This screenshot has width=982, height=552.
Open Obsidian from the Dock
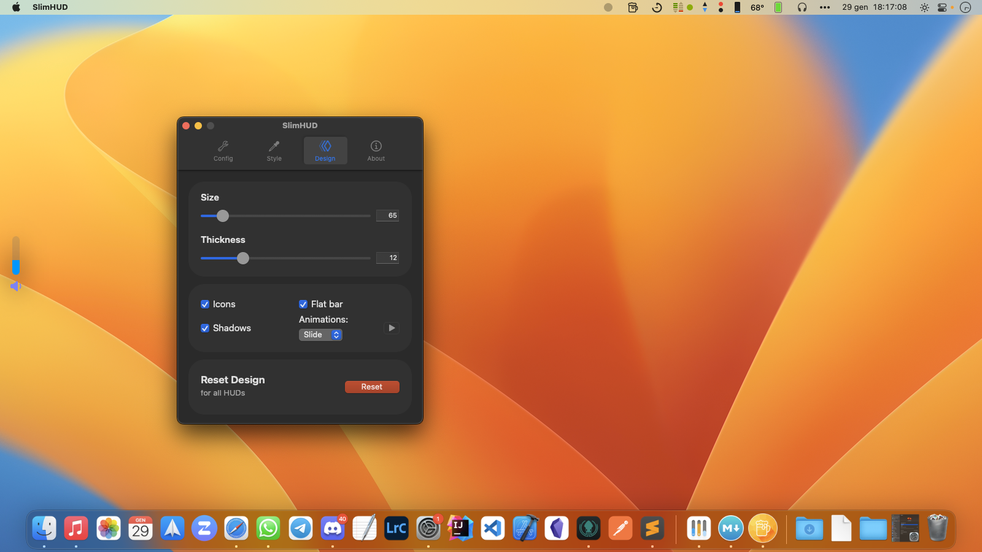tap(557, 528)
